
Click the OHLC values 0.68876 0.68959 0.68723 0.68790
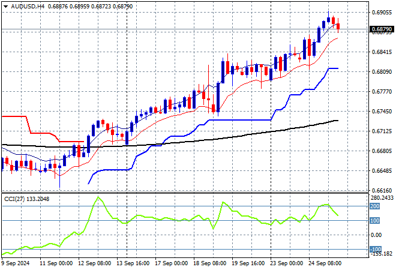point(90,7)
